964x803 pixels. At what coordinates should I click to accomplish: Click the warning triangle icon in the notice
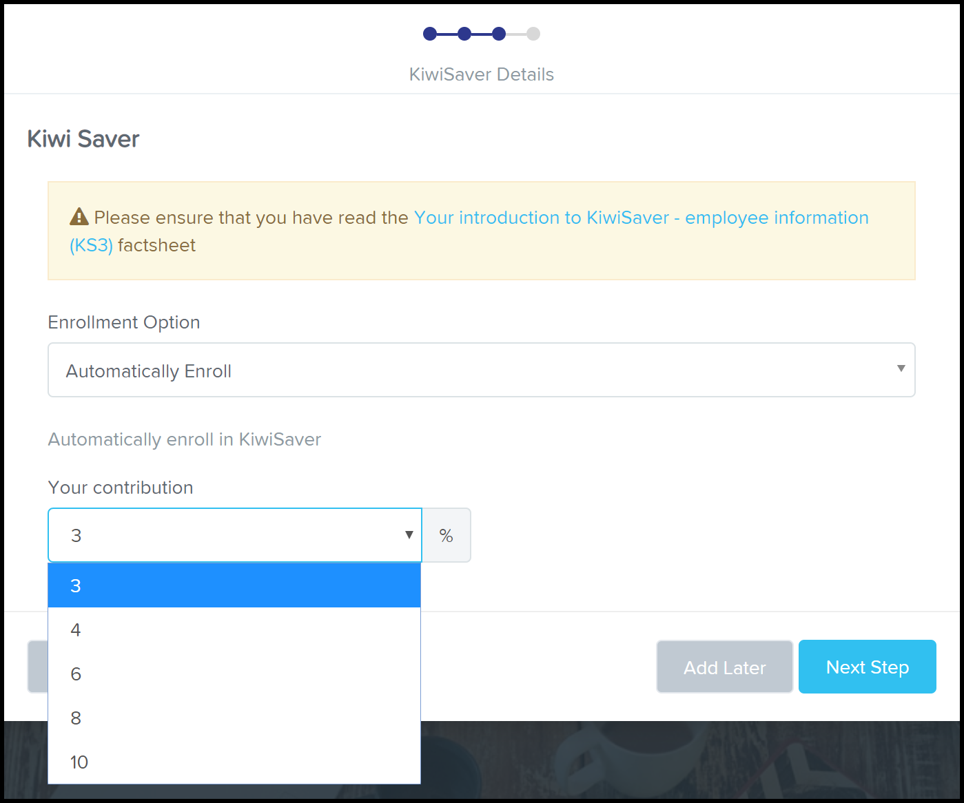79,217
